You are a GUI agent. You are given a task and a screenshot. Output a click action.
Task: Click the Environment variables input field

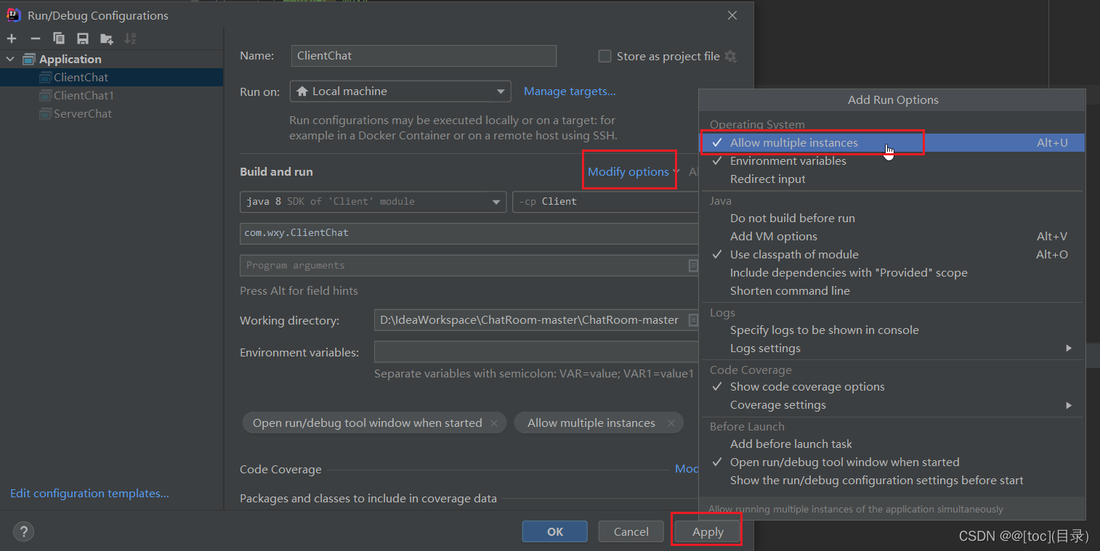[536, 352]
